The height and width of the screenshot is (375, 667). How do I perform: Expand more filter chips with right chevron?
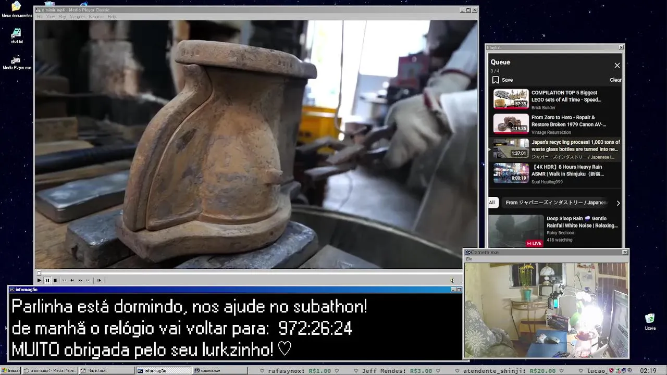pos(618,203)
